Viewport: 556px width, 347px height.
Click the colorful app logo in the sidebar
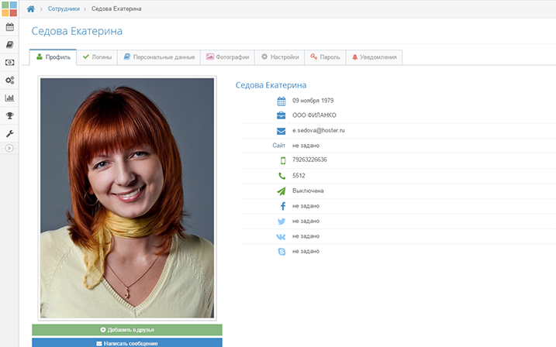click(x=9, y=9)
